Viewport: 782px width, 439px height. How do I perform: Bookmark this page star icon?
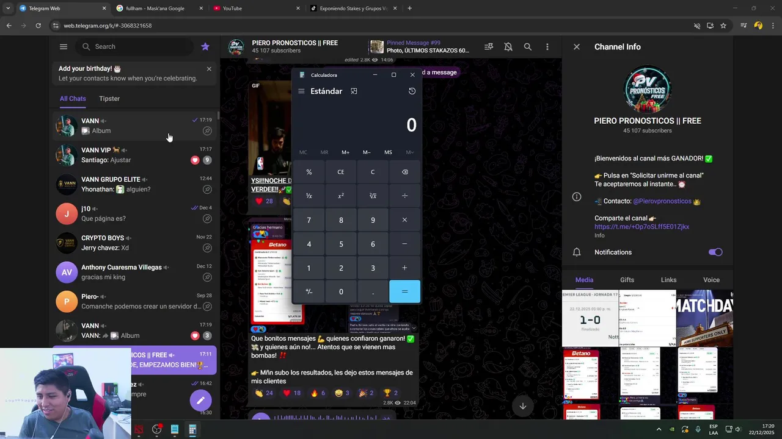coord(723,26)
